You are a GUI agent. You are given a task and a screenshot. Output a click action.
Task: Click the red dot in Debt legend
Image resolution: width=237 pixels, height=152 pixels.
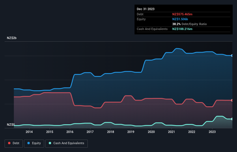click(10, 143)
